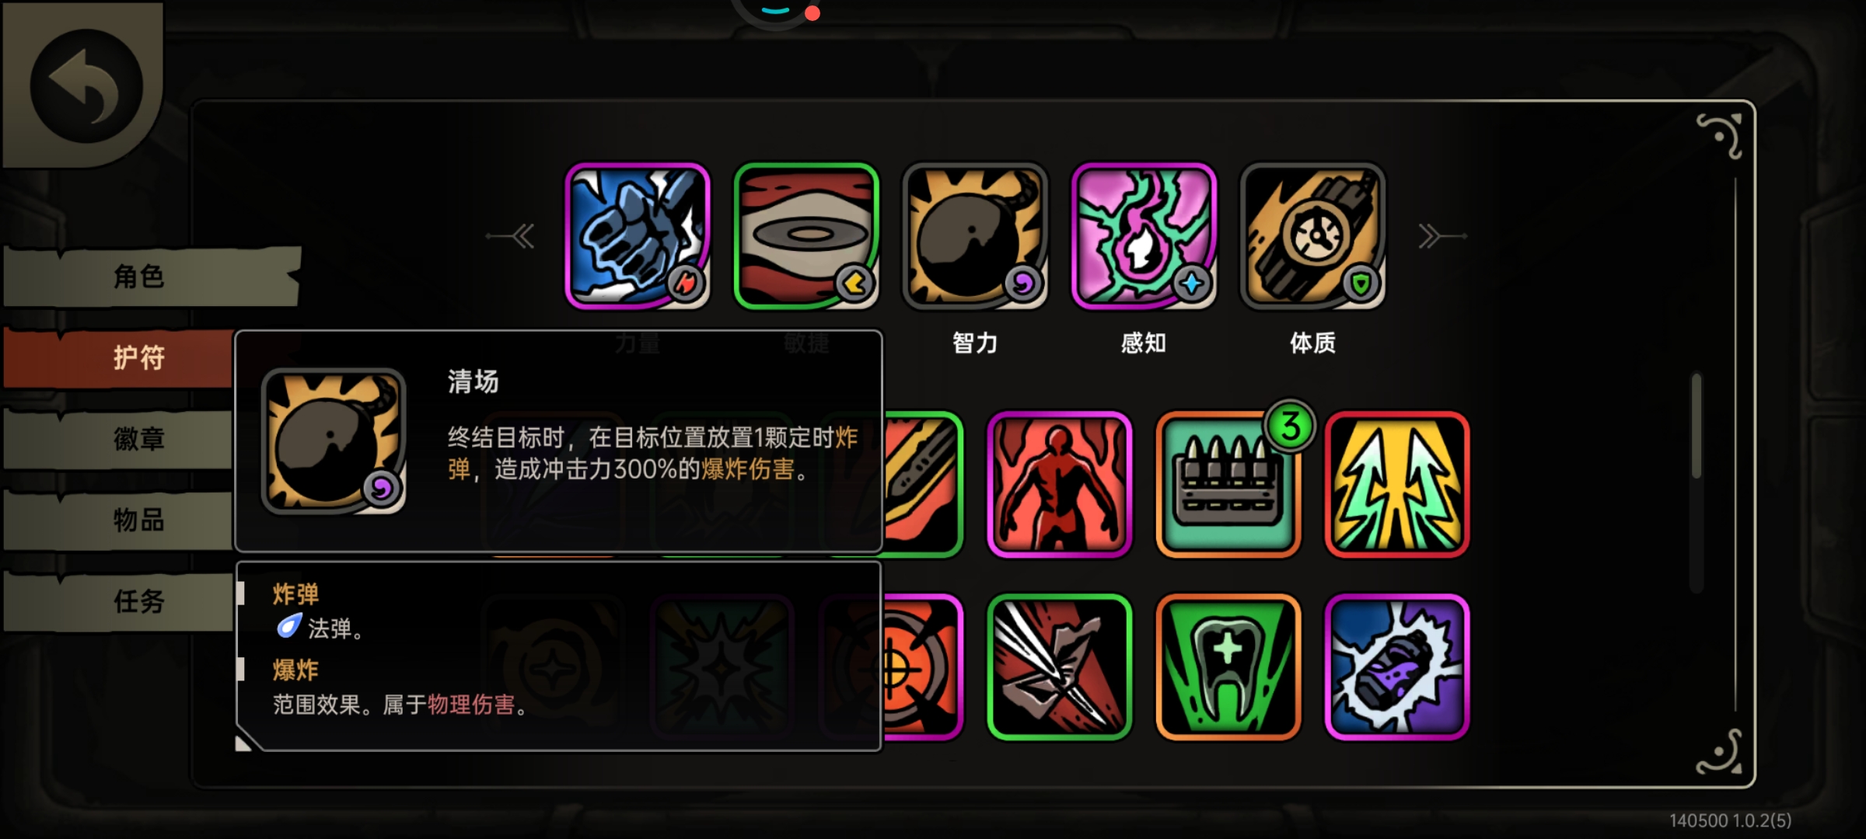Screen dimensions: 1866x839
Task: Click the vertical scrollbar thumb
Action: pyautogui.click(x=1697, y=426)
